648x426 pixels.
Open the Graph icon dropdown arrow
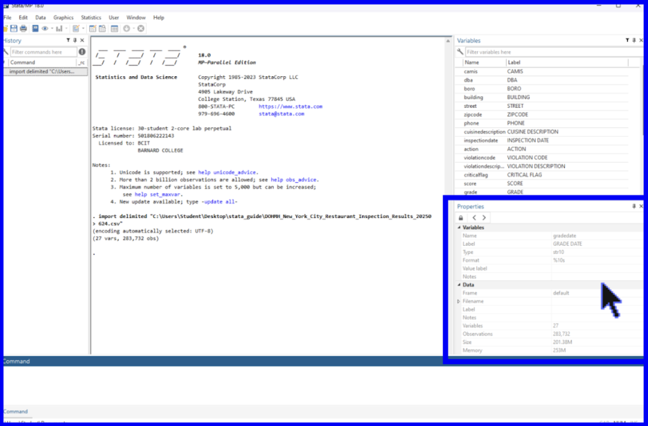(x=66, y=29)
